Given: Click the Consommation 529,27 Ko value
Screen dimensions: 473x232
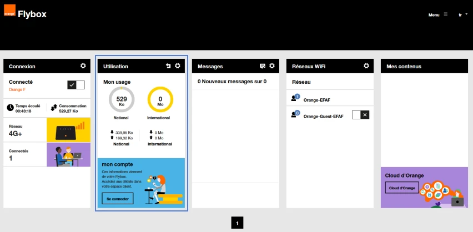Looking at the screenshot, I should tap(68, 111).
